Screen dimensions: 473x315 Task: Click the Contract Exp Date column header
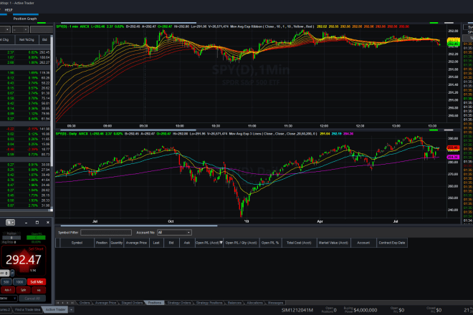(x=392, y=243)
